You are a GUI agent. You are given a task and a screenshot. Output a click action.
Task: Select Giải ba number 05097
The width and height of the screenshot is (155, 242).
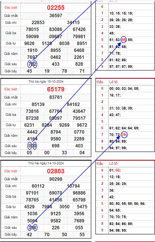(56, 118)
